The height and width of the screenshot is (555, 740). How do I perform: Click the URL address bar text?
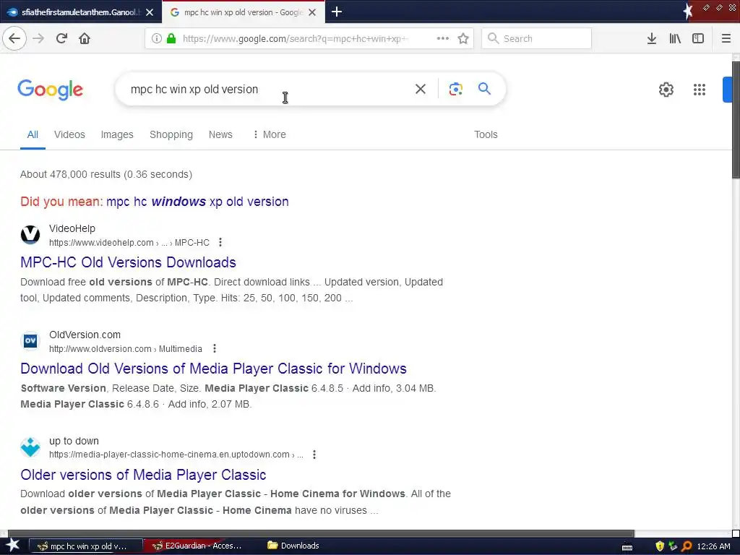296,39
